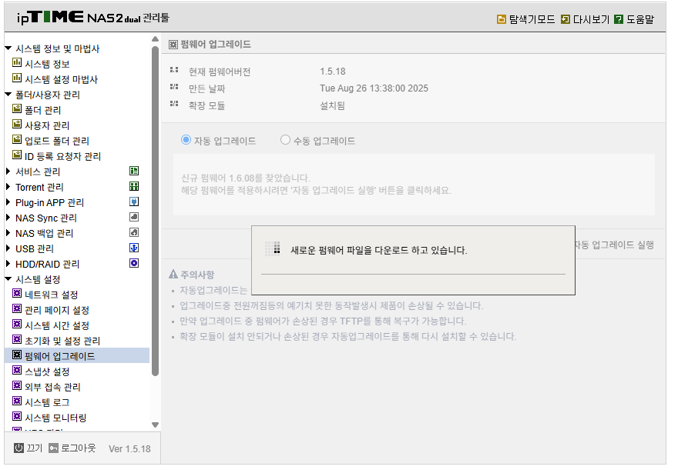Click the firmware version value 1.5.18

(333, 72)
